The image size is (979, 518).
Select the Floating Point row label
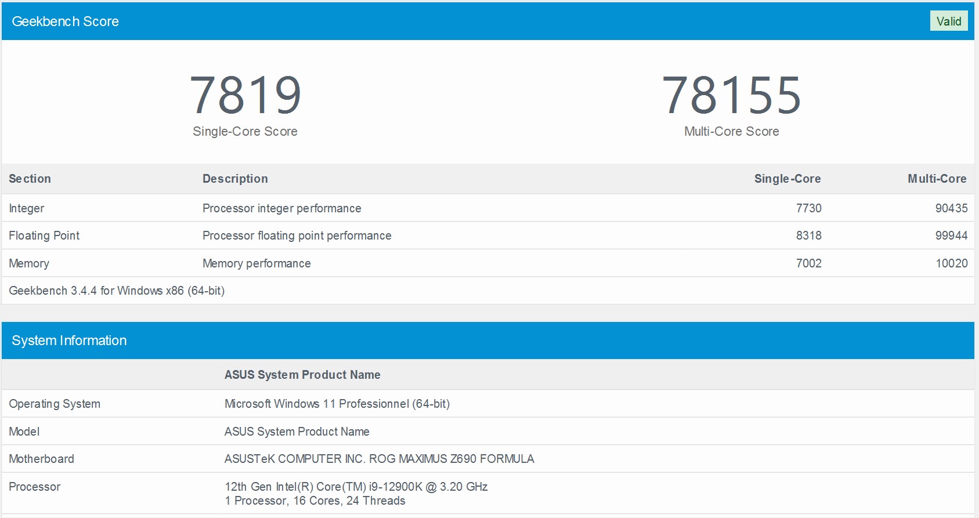[x=44, y=236]
